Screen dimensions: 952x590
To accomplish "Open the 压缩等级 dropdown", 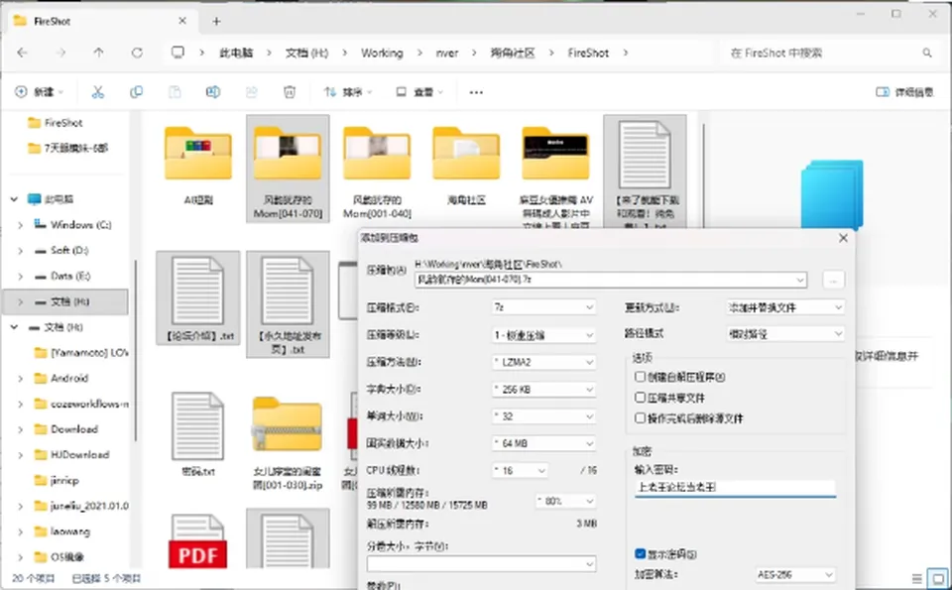I will click(x=543, y=335).
